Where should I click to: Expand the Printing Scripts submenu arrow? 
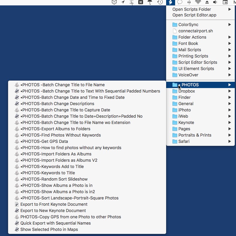(x=229, y=56)
